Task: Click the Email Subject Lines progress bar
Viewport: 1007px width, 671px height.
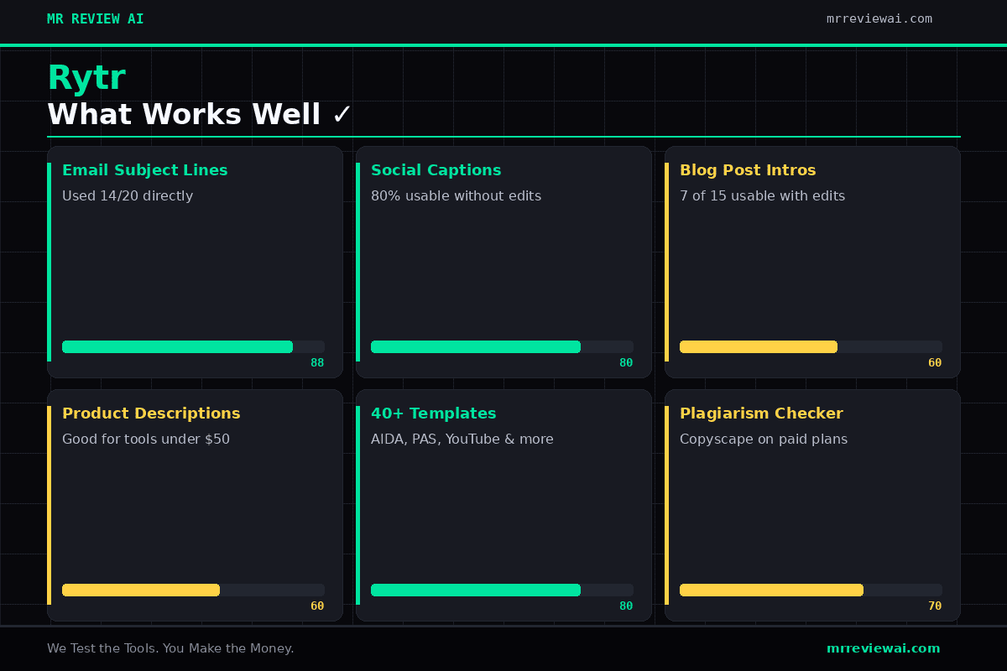Action: click(x=193, y=346)
